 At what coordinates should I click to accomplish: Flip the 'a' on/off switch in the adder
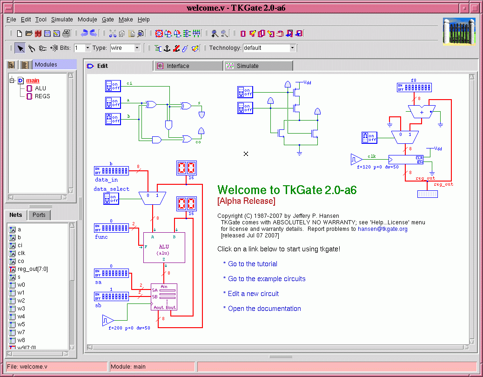[x=112, y=103]
